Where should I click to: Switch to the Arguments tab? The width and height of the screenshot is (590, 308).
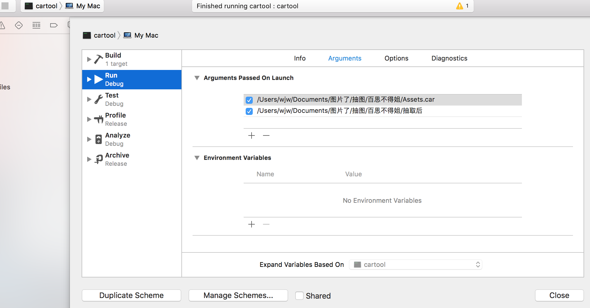click(345, 58)
